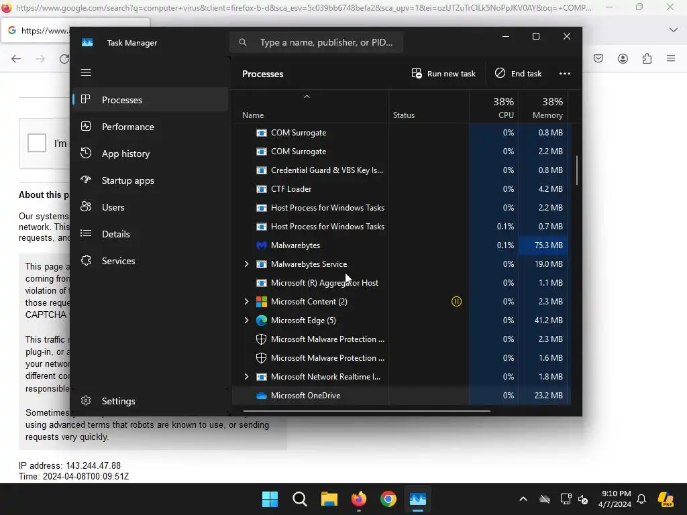The height and width of the screenshot is (515, 687).
Task: Open Firefox account icon
Action: [623, 59]
